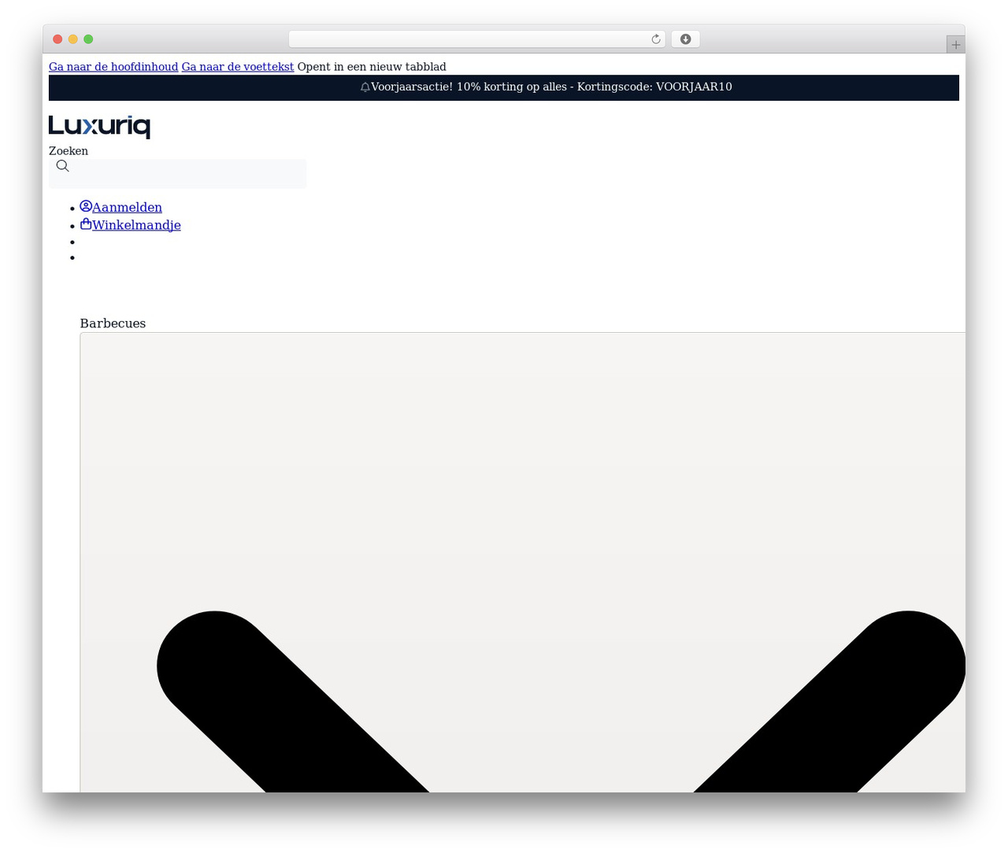Open the Aanmelden login link

[127, 208]
